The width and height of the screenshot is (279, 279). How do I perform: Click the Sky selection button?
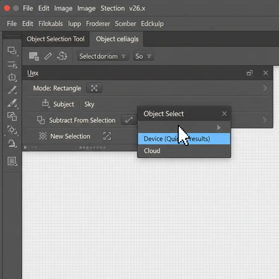pyautogui.click(x=89, y=104)
